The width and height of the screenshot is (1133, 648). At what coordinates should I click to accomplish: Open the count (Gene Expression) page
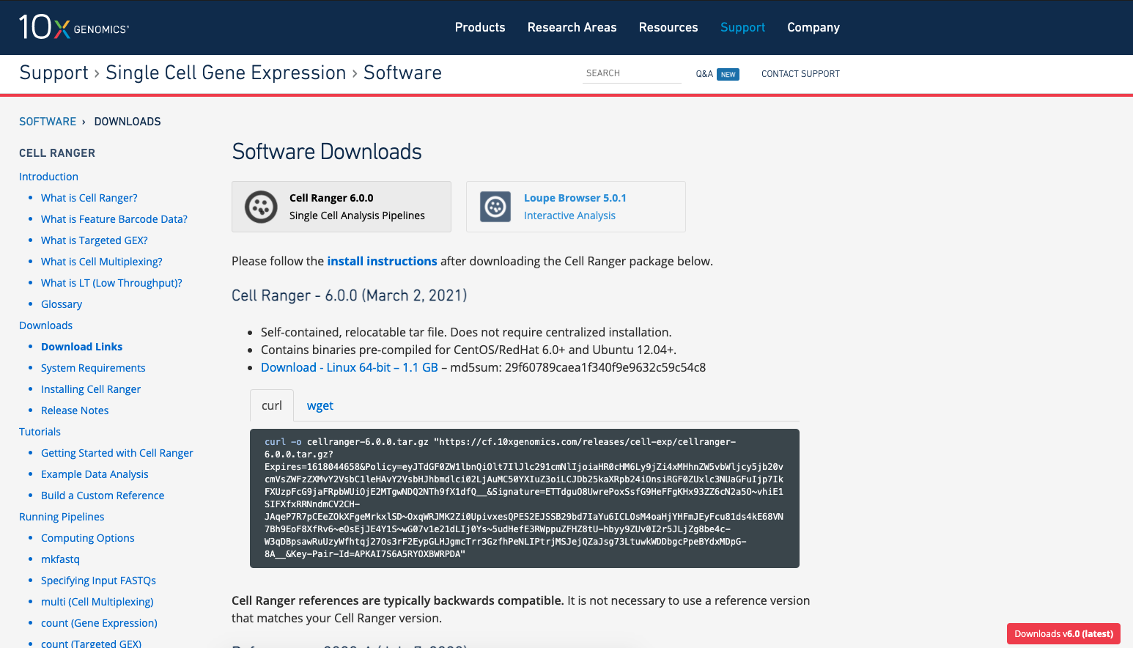tap(99, 623)
